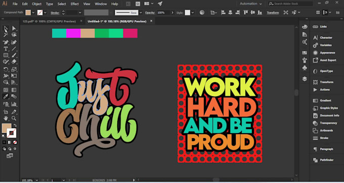Image resolution: width=344 pixels, height=183 pixels.
Task: Select the Symbol Sprayer tool
Action: point(6,104)
